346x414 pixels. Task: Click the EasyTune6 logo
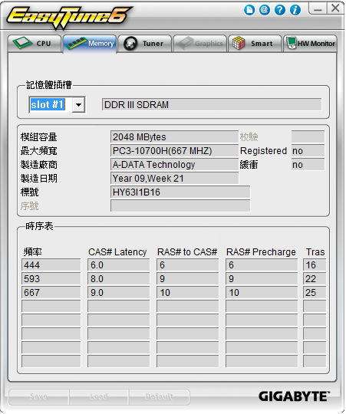point(69,17)
